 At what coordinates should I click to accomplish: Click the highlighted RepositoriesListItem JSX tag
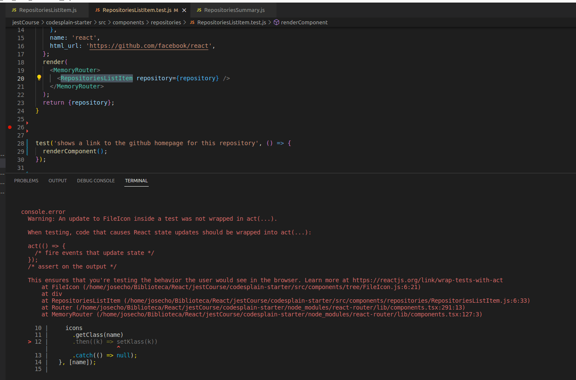(97, 78)
